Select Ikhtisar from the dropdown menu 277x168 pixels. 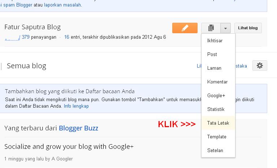pos(218,40)
